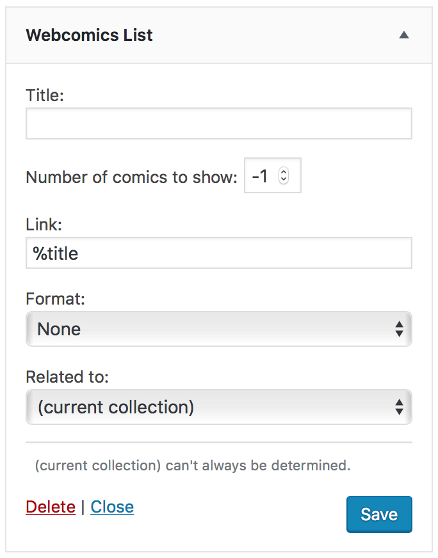438x558 pixels.
Task: Click the Format: label
Action: tap(55, 299)
